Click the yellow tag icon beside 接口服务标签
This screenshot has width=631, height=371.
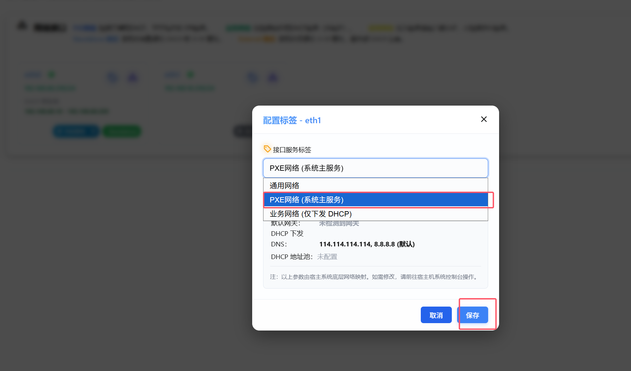point(267,149)
